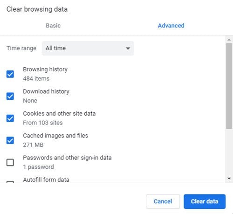Viewport: 233px width, 214px height.
Task: Uncheck Cookies and other site data
Action: [10, 118]
